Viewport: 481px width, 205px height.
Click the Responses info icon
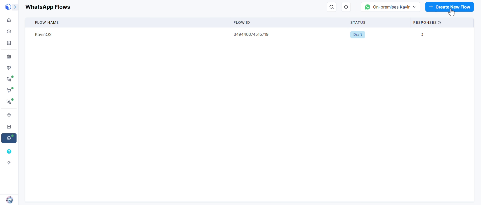(x=439, y=22)
